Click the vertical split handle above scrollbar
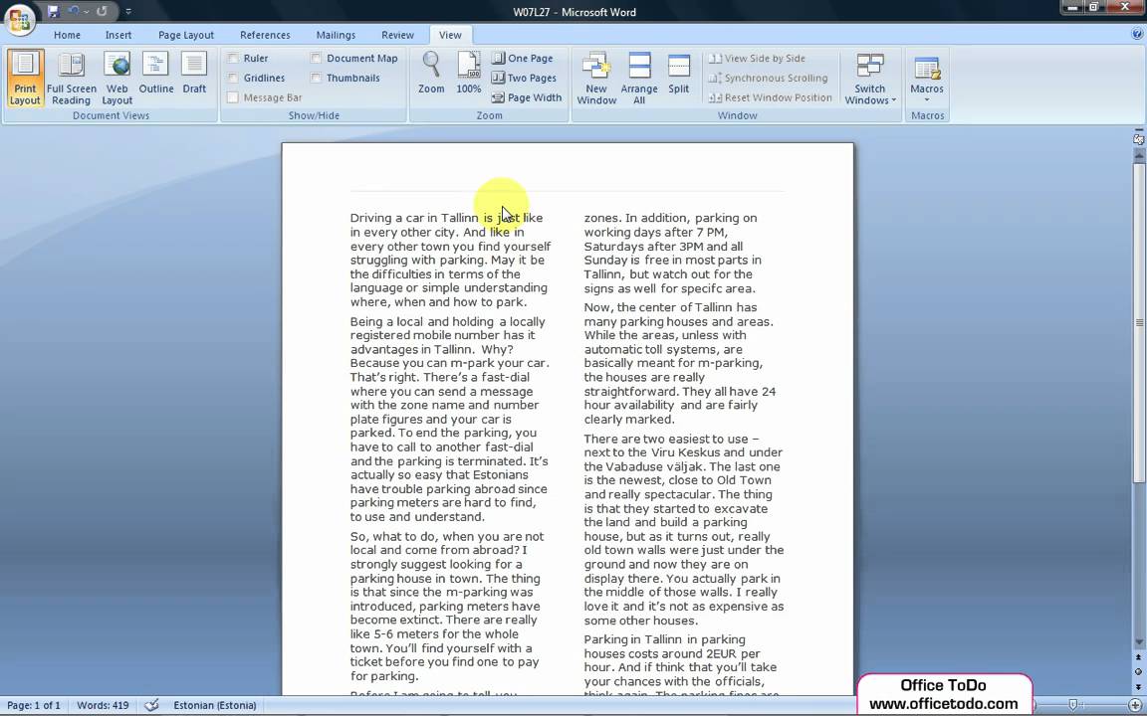 point(1139,129)
